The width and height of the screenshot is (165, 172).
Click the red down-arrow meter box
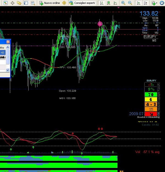(151, 114)
